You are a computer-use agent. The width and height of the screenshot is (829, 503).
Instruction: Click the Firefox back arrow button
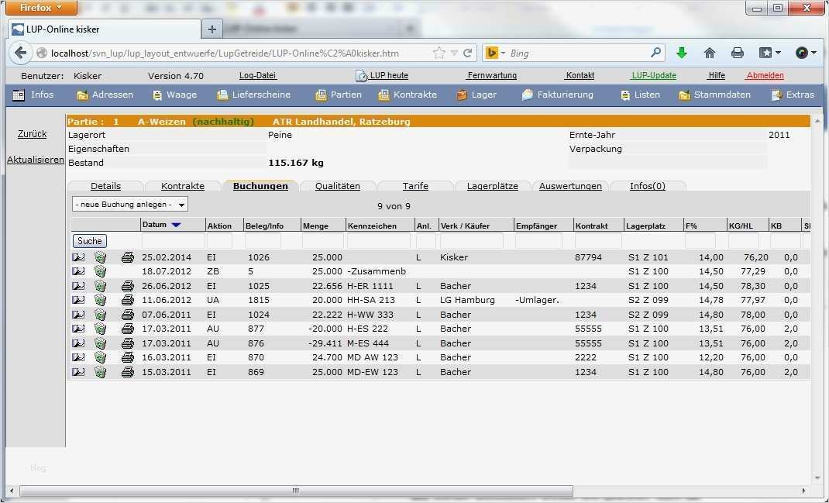[x=20, y=53]
